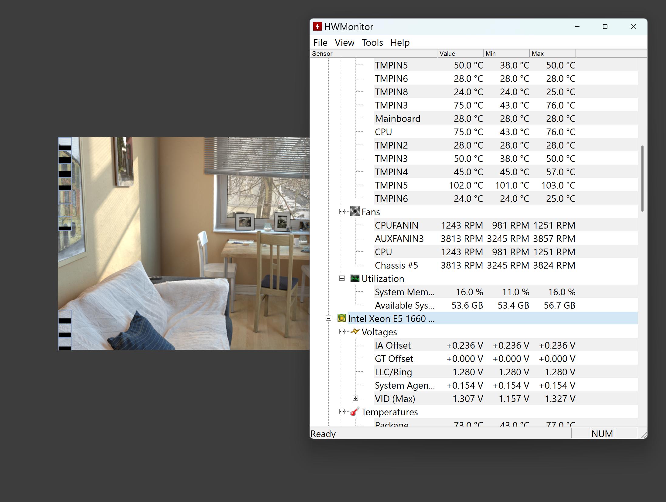
Task: Open the View menu
Action: pos(344,42)
